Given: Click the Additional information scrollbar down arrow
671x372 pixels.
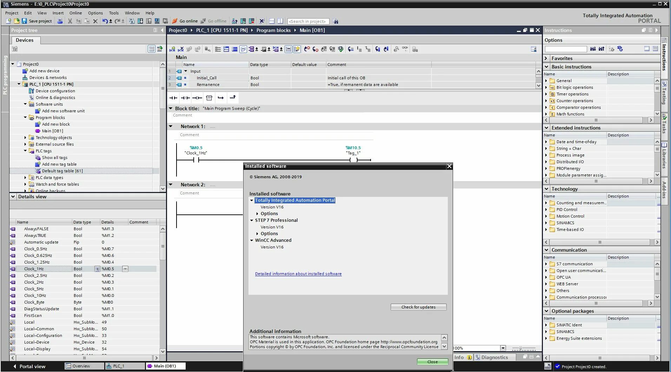Looking at the screenshot, I should pos(444,347).
